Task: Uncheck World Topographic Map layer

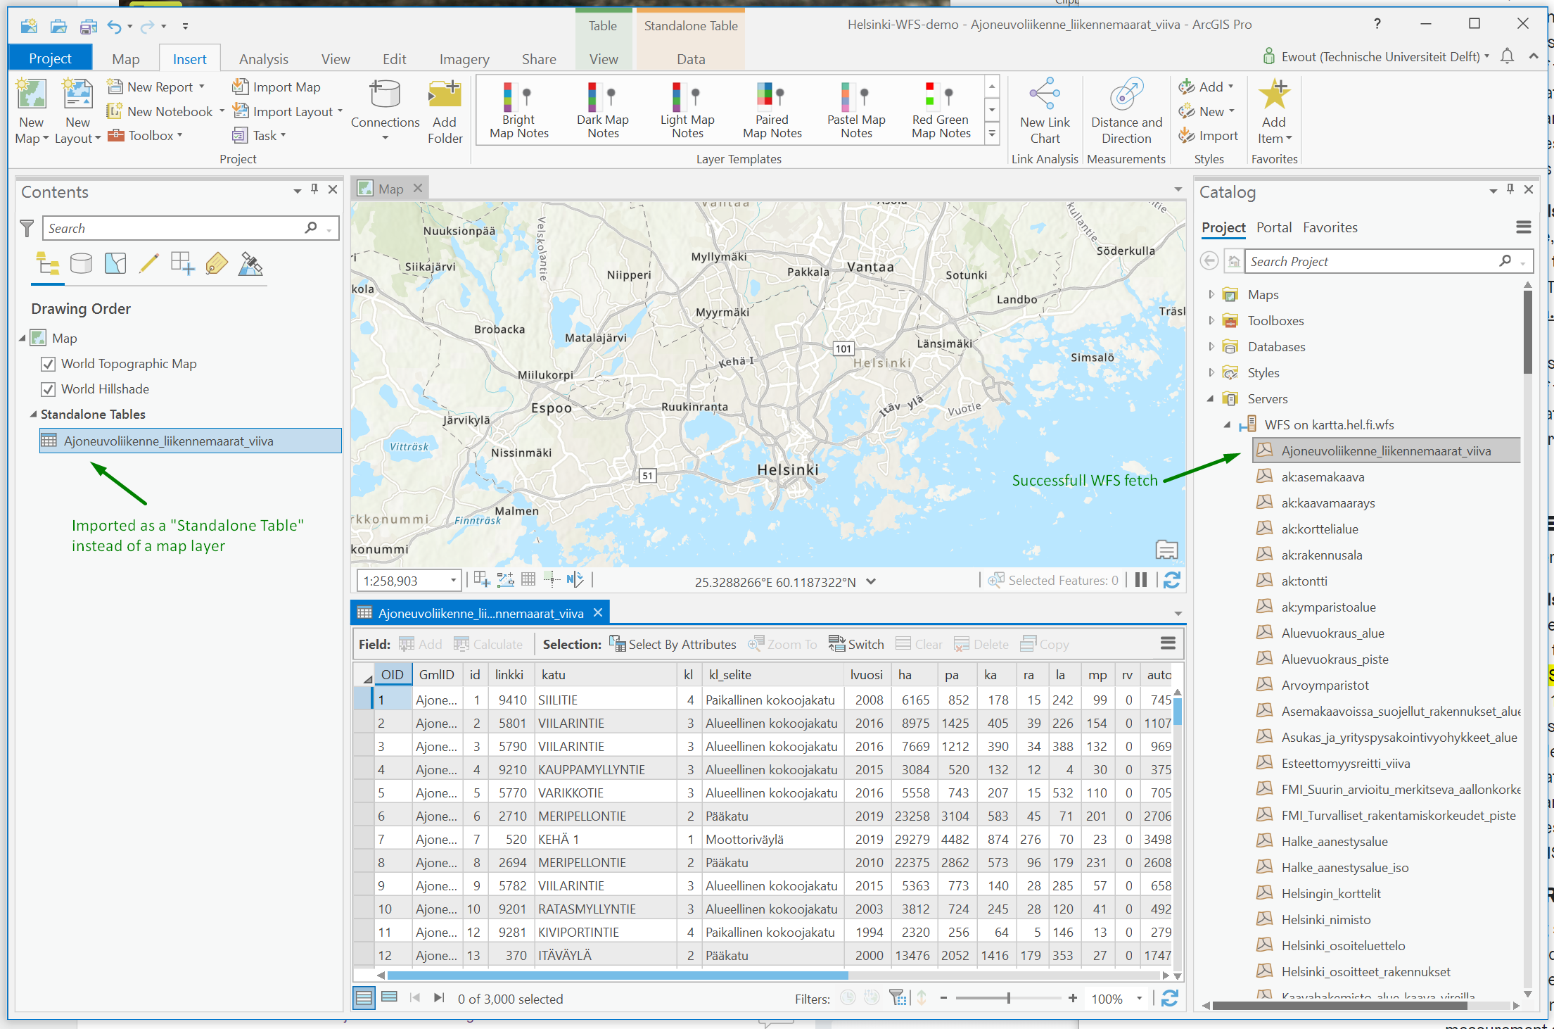Action: [x=49, y=364]
